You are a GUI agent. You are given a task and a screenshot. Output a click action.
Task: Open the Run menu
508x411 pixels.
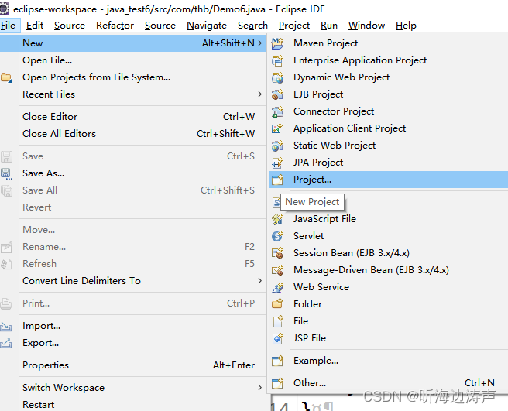pyautogui.click(x=329, y=26)
